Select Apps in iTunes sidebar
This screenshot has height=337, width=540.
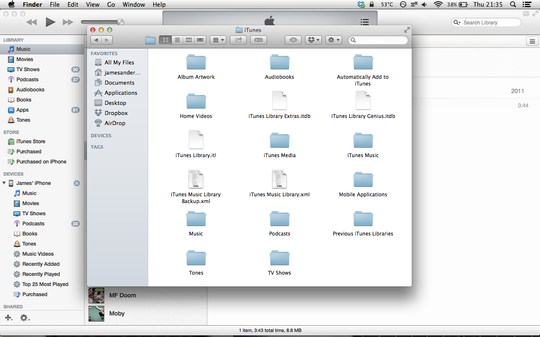coord(42,110)
